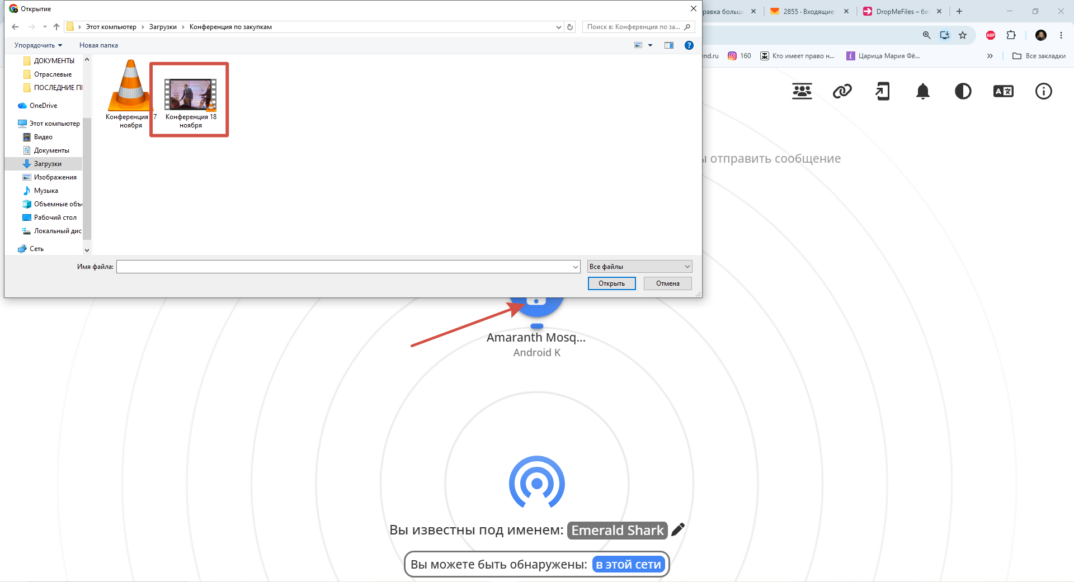Click the AdBlock extension icon
This screenshot has height=582, width=1074.
coord(991,35)
